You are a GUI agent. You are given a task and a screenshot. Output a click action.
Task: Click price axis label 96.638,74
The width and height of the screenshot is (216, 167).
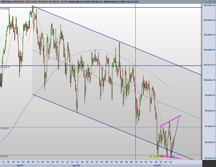[210, 142]
